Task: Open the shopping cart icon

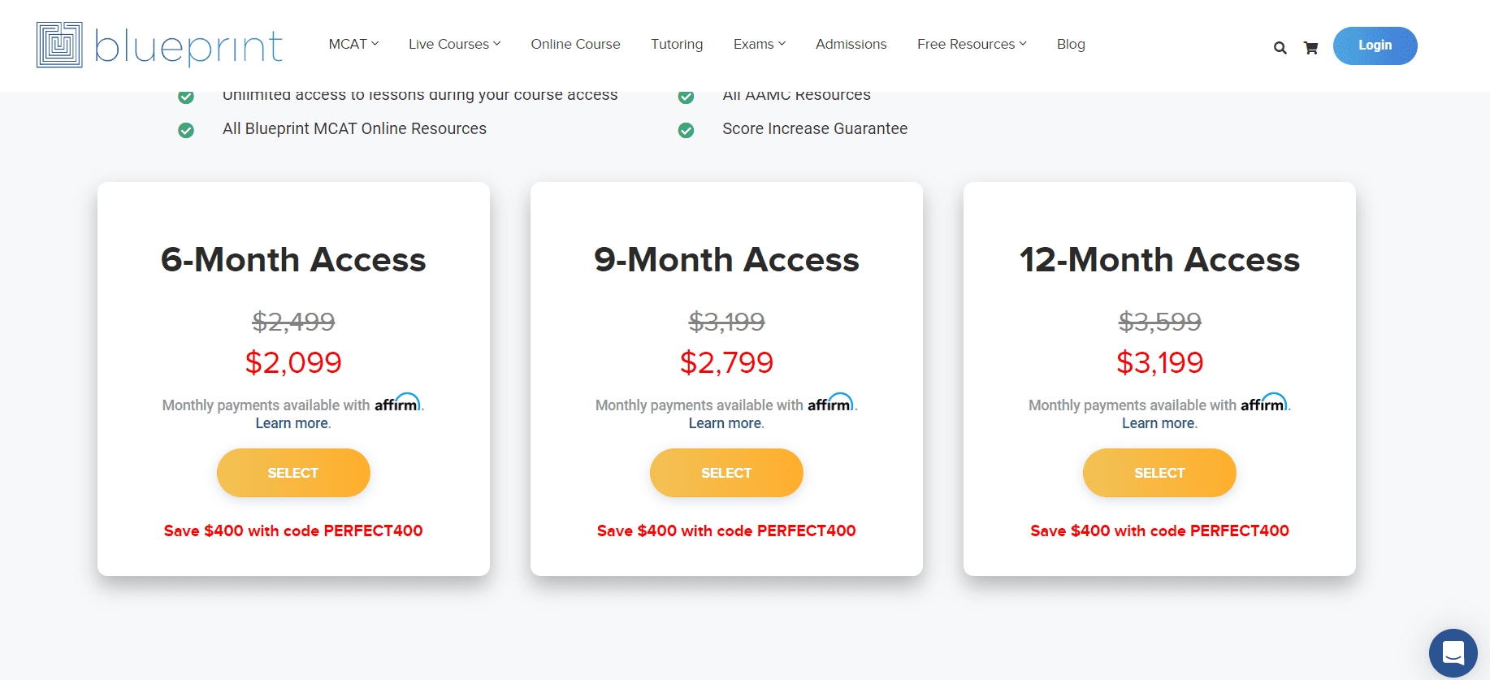Action: (1310, 48)
